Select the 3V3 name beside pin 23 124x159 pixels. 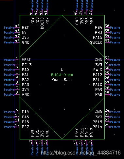pos(99,117)
